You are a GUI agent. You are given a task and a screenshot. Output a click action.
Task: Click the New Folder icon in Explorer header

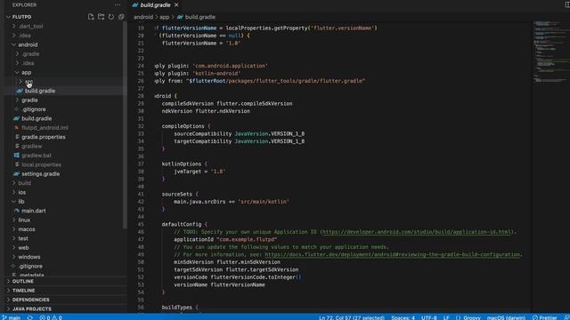coord(101,17)
